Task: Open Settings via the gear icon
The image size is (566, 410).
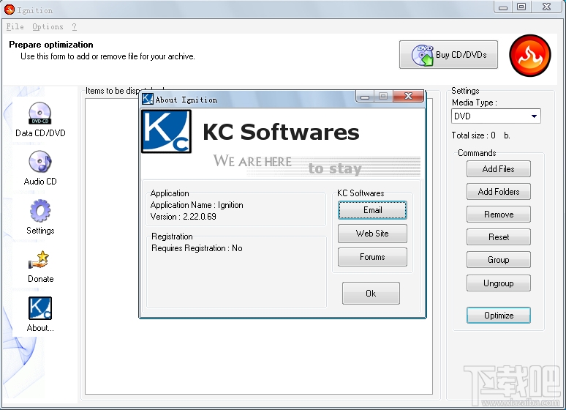Action: pos(40,210)
